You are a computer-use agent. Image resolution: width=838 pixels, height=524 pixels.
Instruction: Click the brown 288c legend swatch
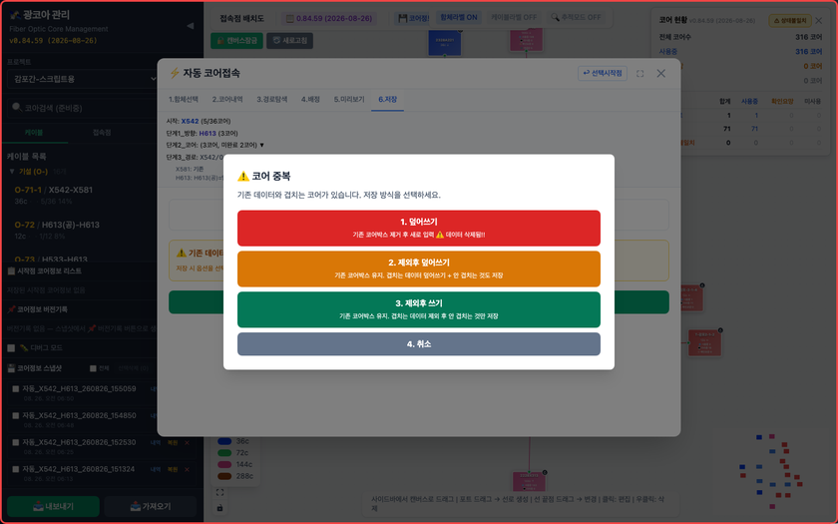point(224,476)
